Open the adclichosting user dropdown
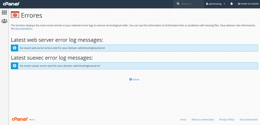Viewport: 260px width, 125px height. (216, 4)
